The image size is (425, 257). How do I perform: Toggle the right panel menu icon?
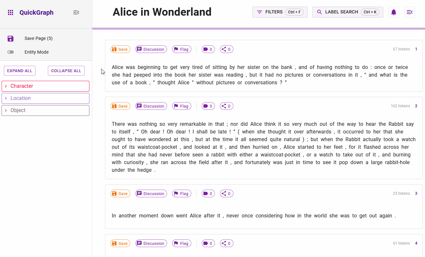coord(409,12)
